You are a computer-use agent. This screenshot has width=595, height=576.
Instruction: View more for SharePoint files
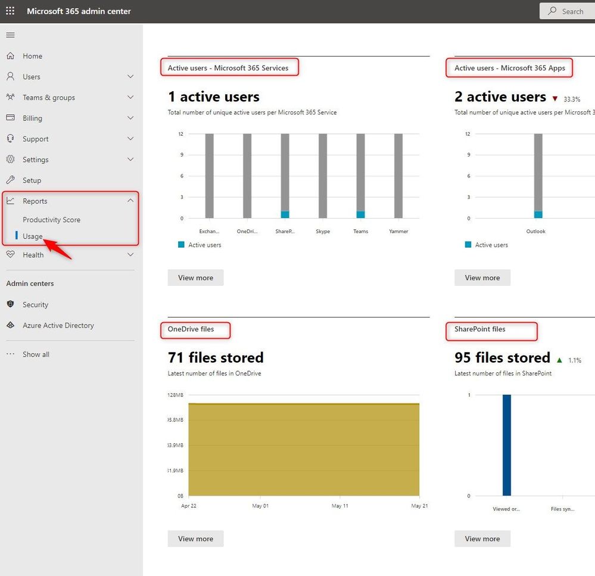tap(482, 539)
